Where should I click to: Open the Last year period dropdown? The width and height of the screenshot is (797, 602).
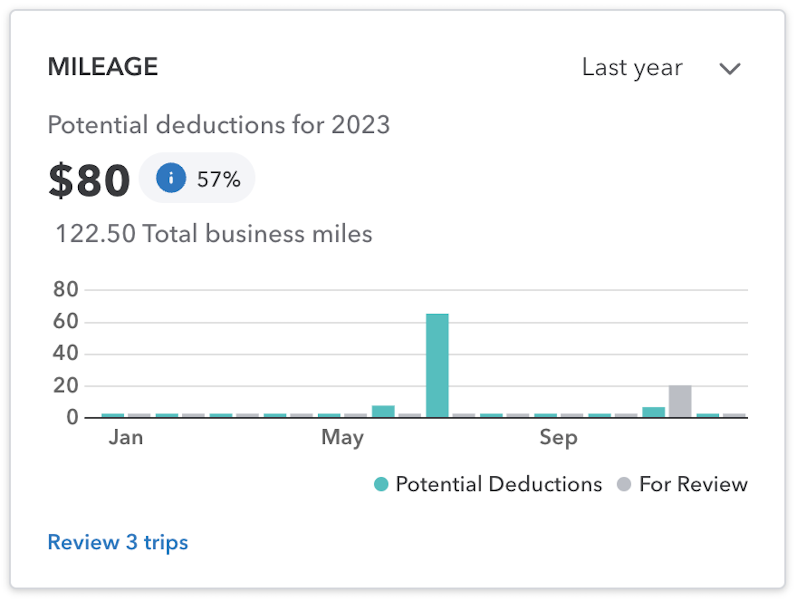[x=661, y=68]
